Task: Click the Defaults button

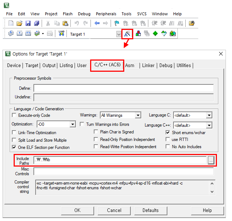Action: [x=150, y=210]
